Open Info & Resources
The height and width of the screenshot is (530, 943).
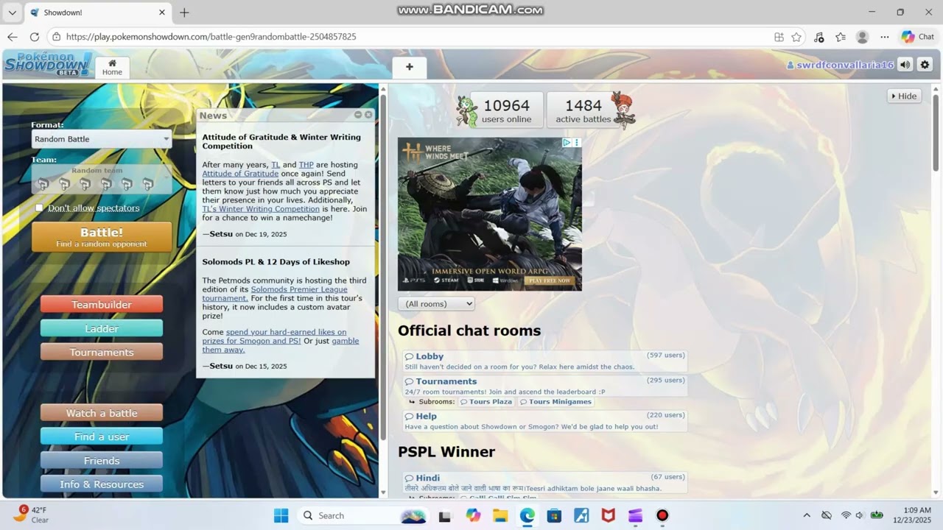coord(102,484)
